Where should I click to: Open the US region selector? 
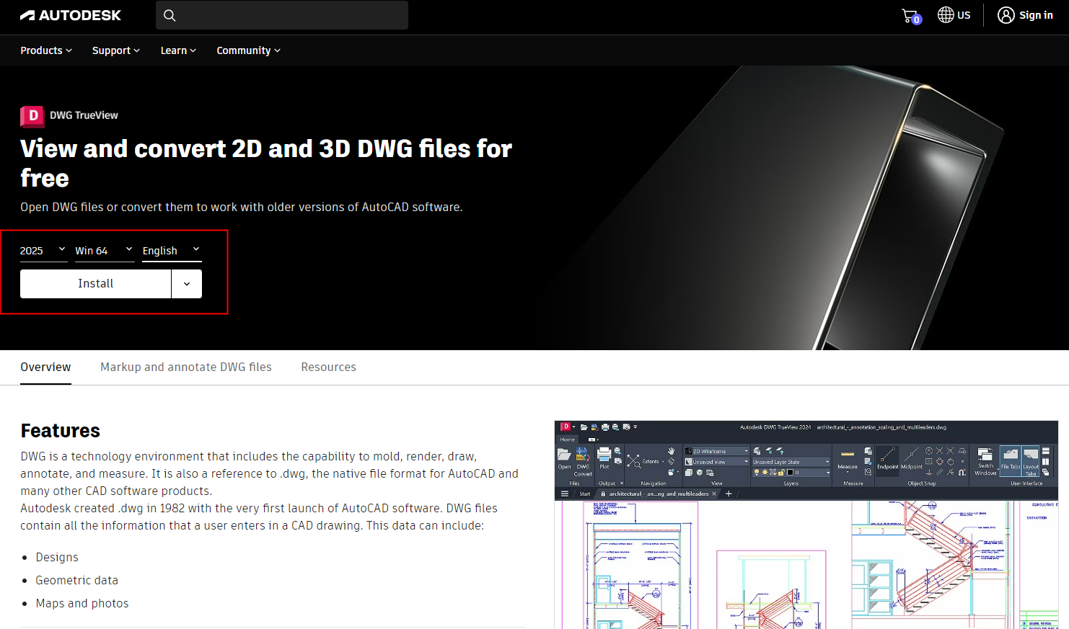pos(954,15)
